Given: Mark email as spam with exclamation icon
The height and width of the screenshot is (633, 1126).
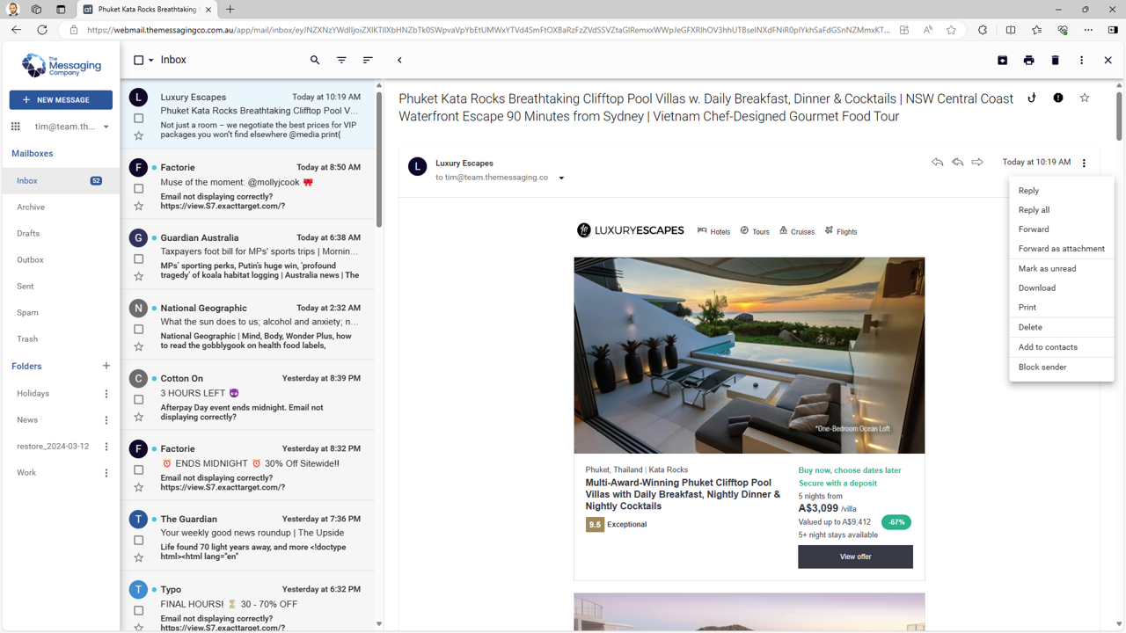Looking at the screenshot, I should tap(1058, 98).
